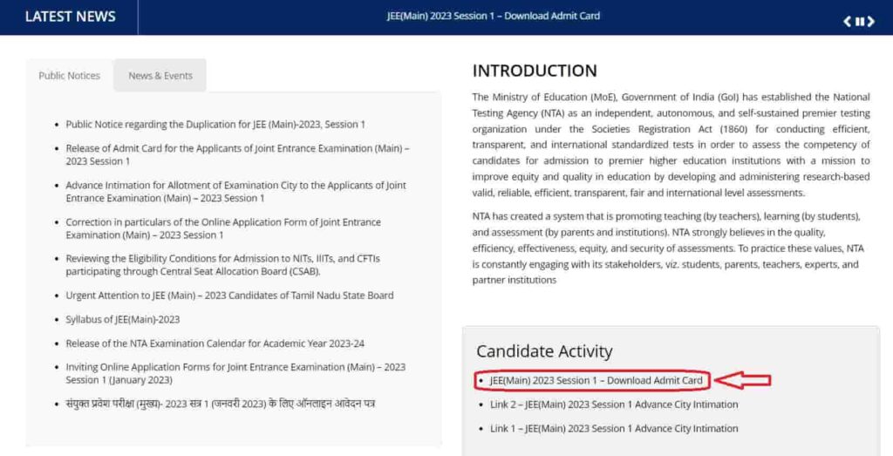Open NTA Examination Calendar 2023-24 notice

pos(215,344)
